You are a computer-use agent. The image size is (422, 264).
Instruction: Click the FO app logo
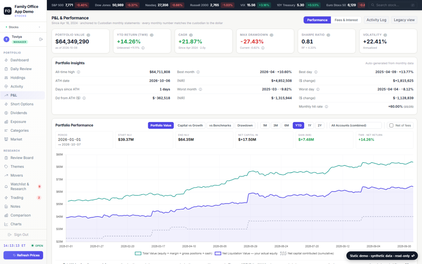pyautogui.click(x=8, y=11)
